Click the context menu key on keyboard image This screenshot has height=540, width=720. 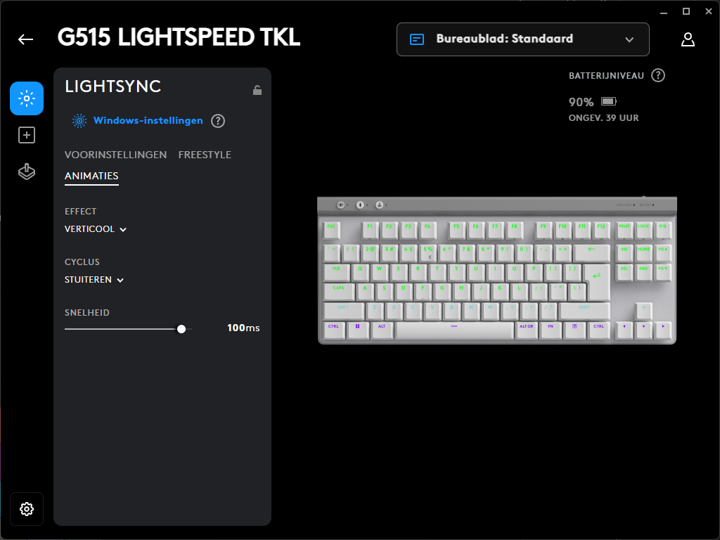(x=574, y=329)
